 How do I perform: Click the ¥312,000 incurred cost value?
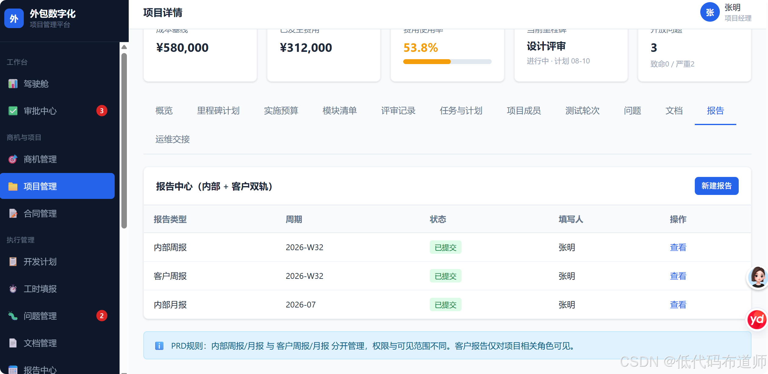pyautogui.click(x=306, y=48)
